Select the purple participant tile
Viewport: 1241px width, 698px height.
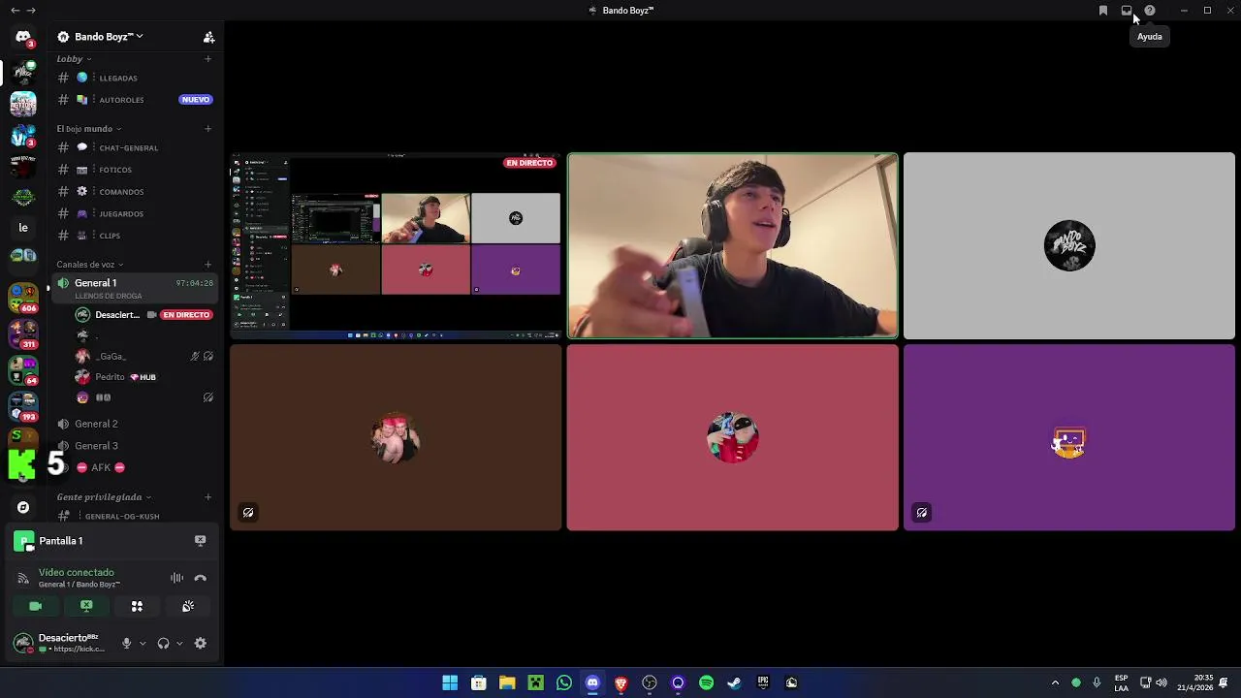click(1069, 437)
